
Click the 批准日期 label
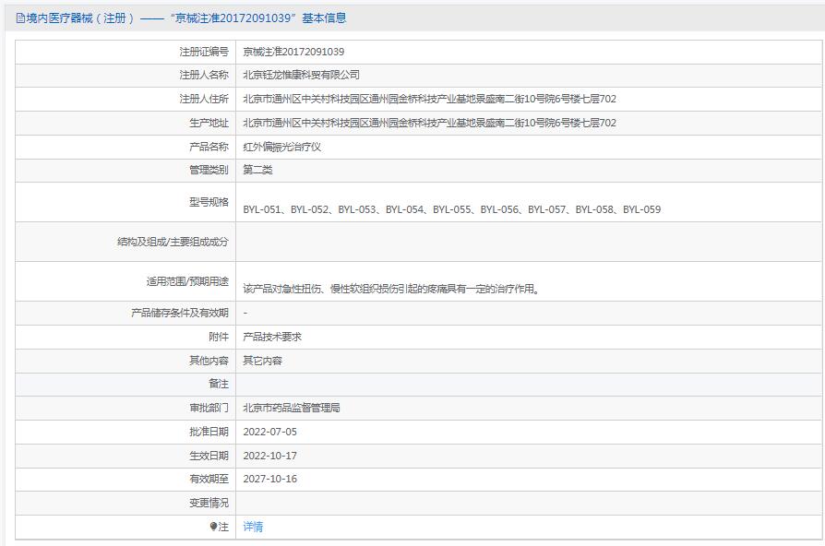coord(209,432)
